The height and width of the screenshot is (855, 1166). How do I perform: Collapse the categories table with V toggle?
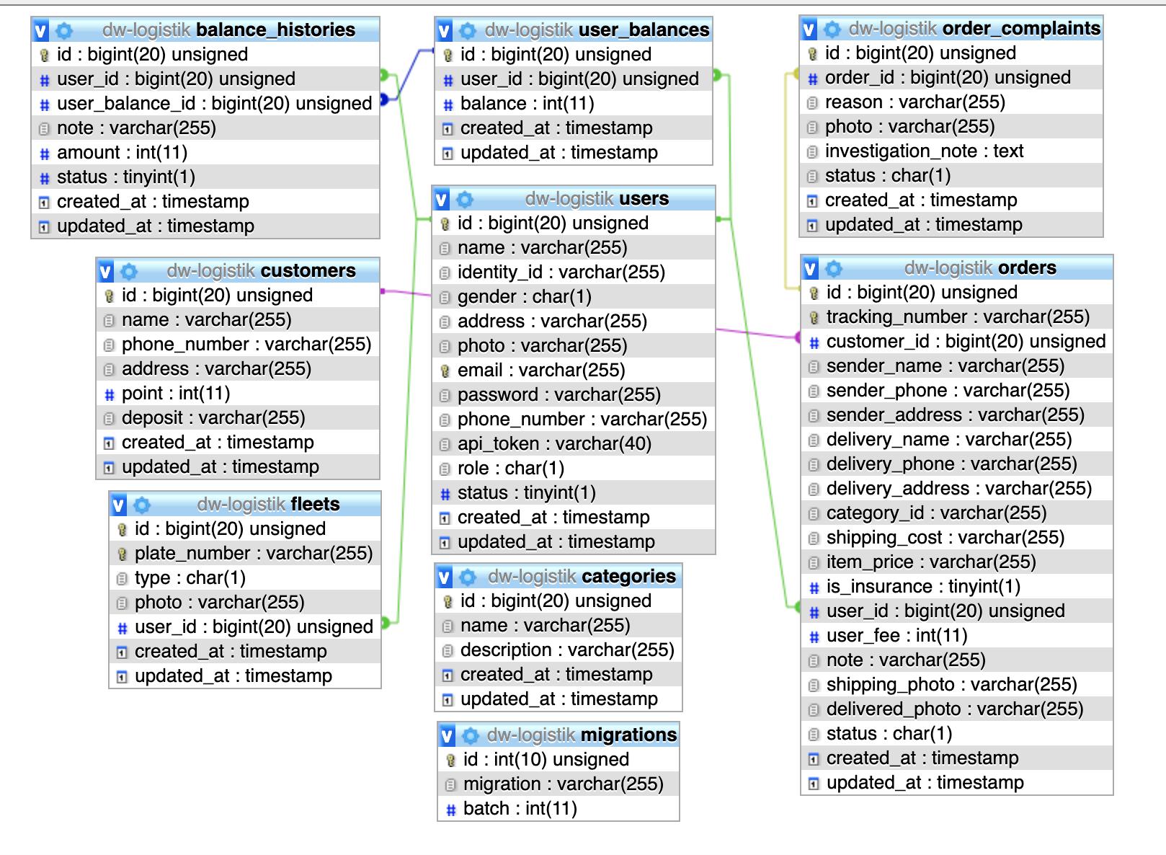click(445, 577)
